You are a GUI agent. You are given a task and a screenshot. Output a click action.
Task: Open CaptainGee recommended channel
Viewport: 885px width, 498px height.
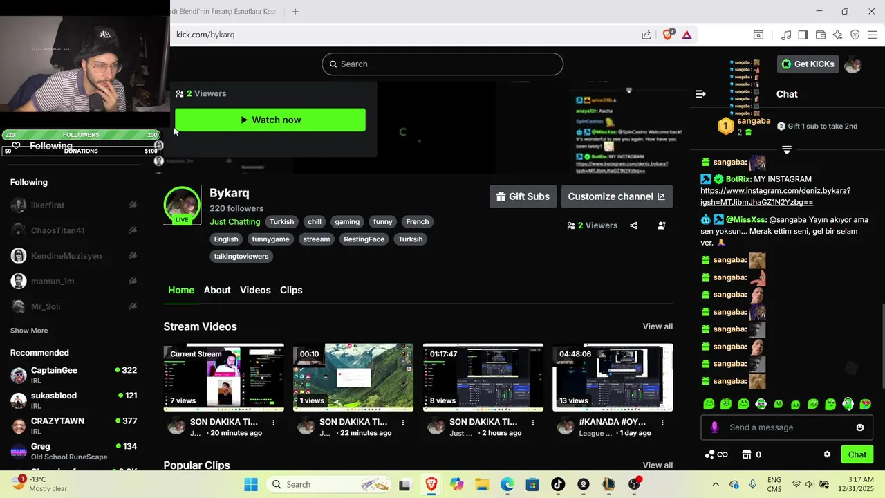tap(74, 375)
